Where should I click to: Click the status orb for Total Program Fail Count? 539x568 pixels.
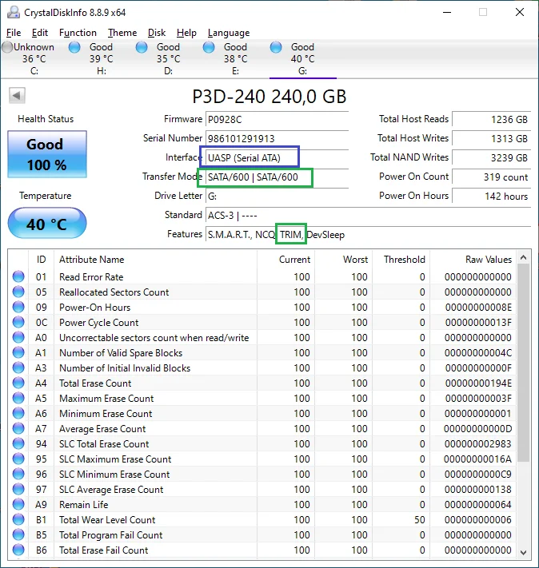click(18, 535)
